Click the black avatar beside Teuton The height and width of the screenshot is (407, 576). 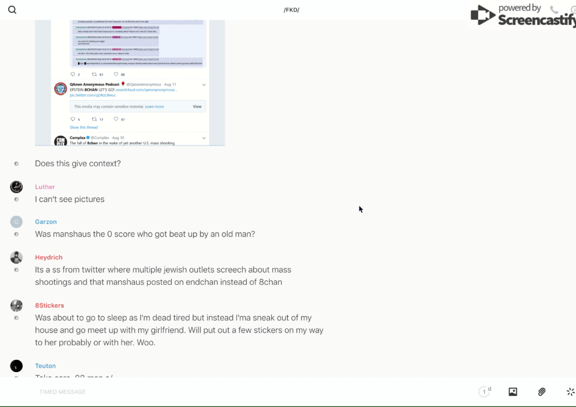click(16, 366)
